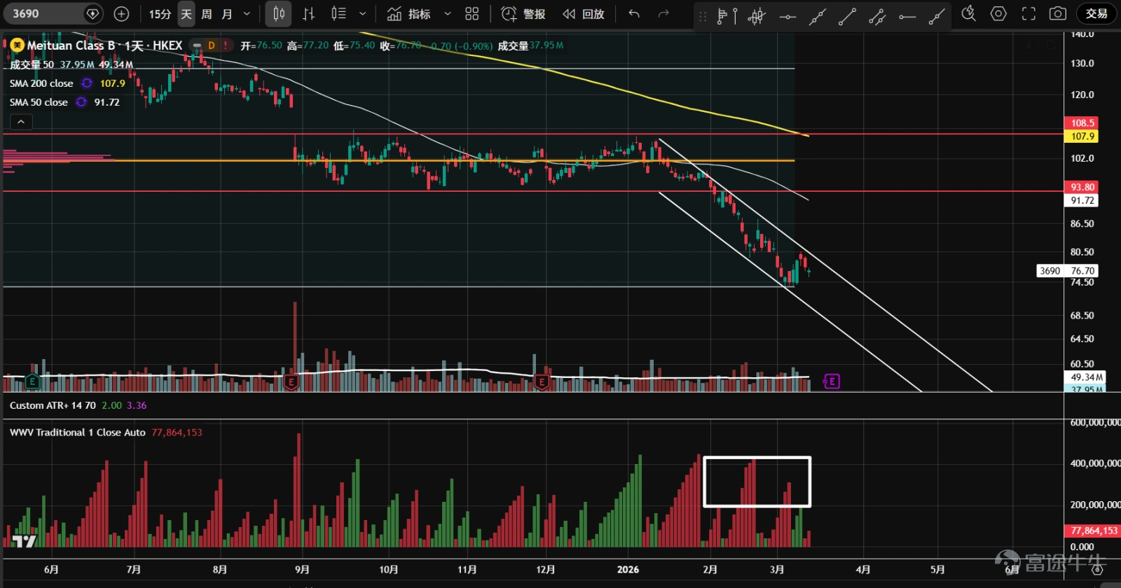Click the red 108.5 price line label
Image resolution: width=1121 pixels, height=588 pixels.
1082,123
